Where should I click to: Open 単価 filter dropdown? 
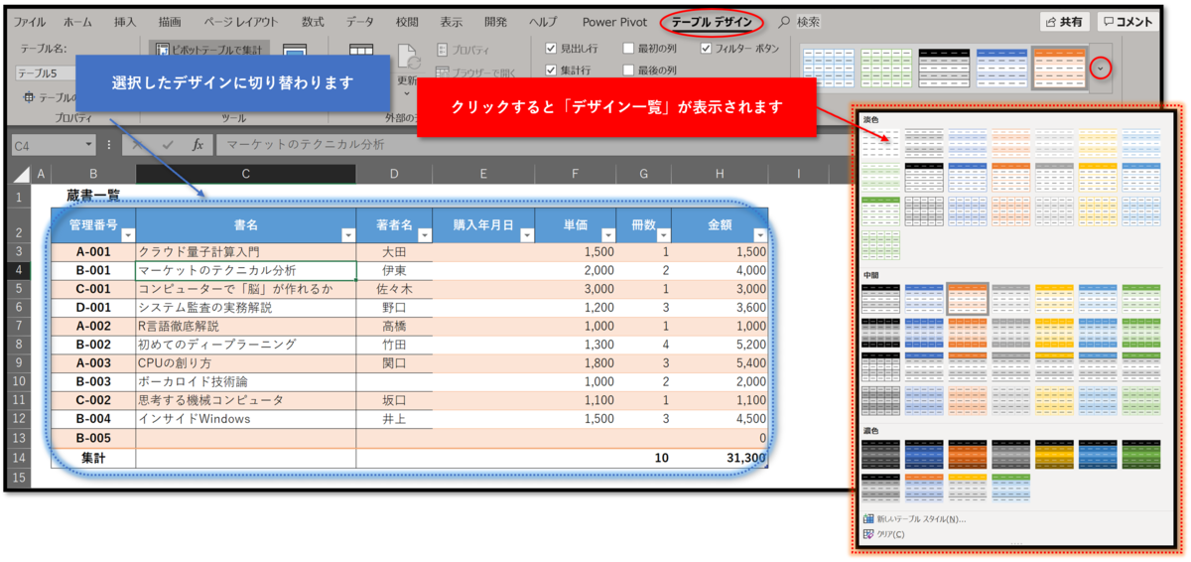click(x=606, y=235)
